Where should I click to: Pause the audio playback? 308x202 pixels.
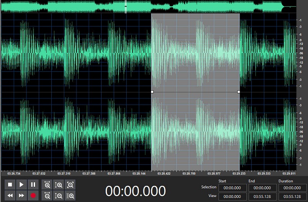[33, 184]
